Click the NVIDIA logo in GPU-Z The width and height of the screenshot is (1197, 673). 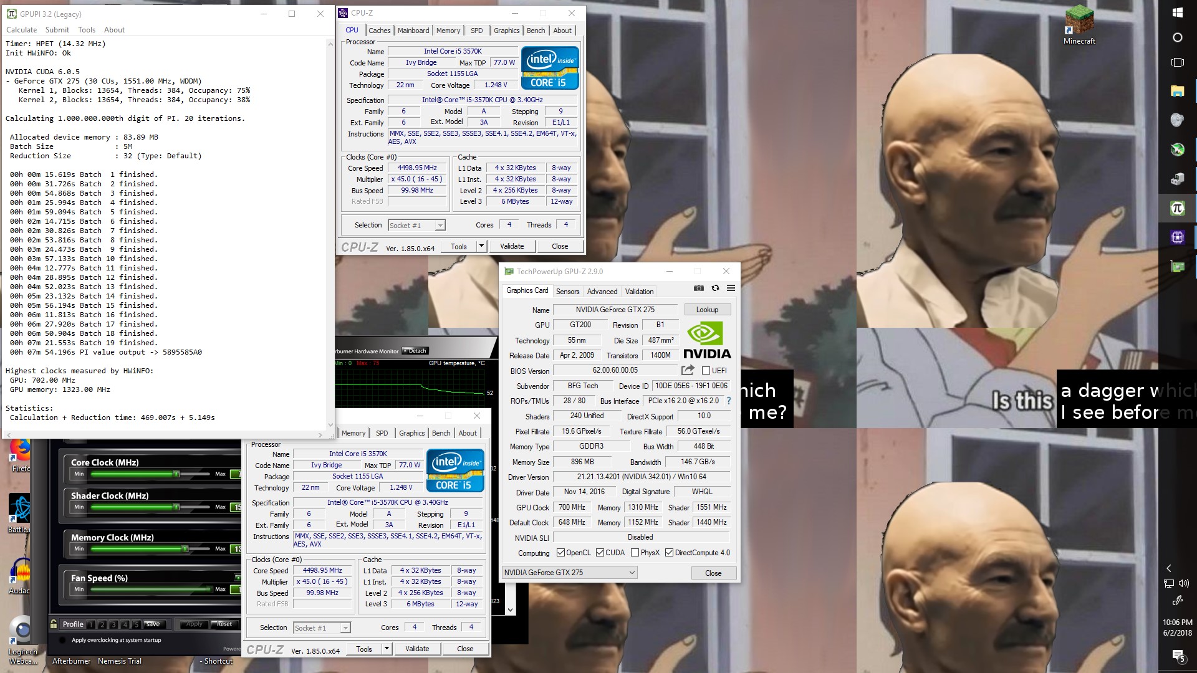click(707, 340)
